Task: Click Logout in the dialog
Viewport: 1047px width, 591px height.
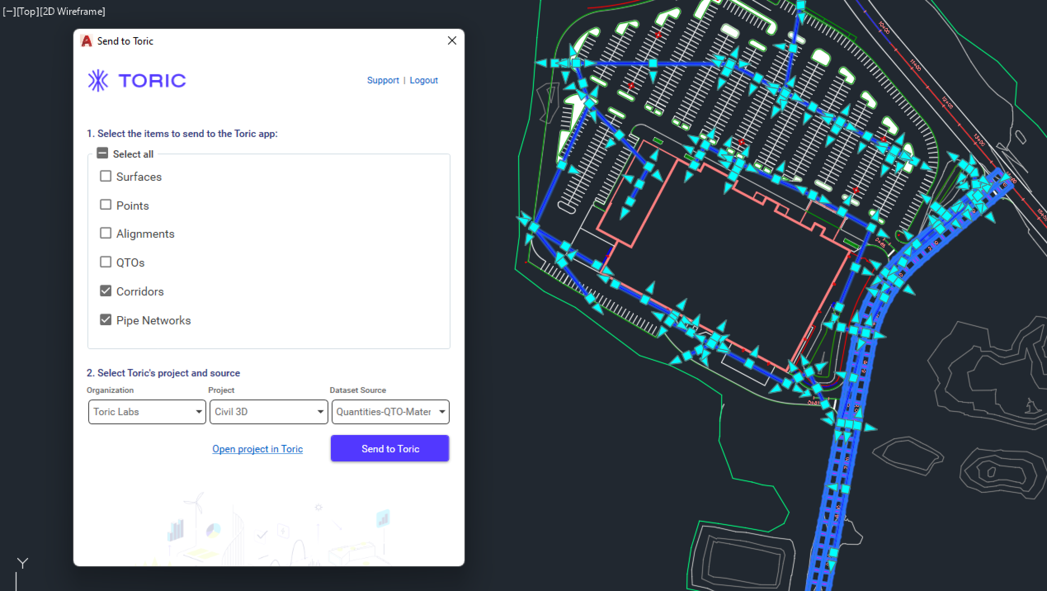Action: (424, 80)
